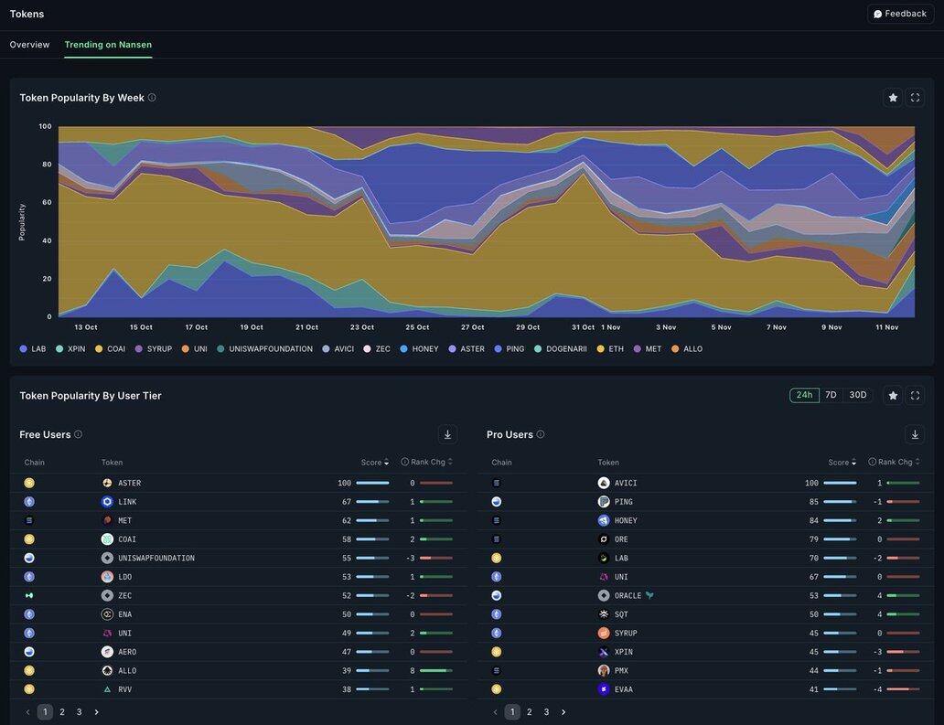Click info icon beside Token Popularity By Week
The image size is (944, 725).
pyautogui.click(x=152, y=98)
